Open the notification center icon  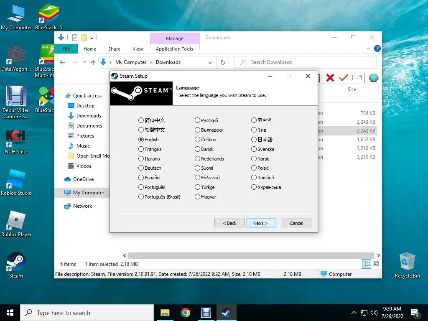[x=415, y=313]
